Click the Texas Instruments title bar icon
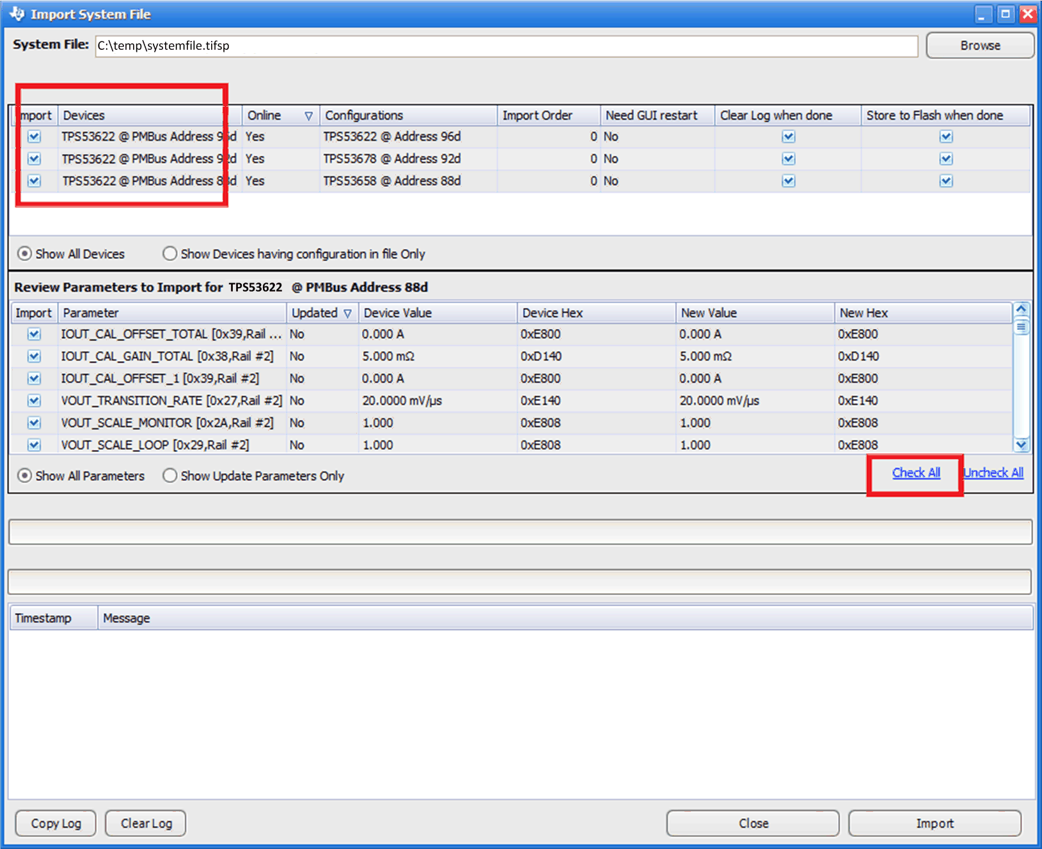Image resolution: width=1042 pixels, height=849 pixels. pyautogui.click(x=17, y=13)
